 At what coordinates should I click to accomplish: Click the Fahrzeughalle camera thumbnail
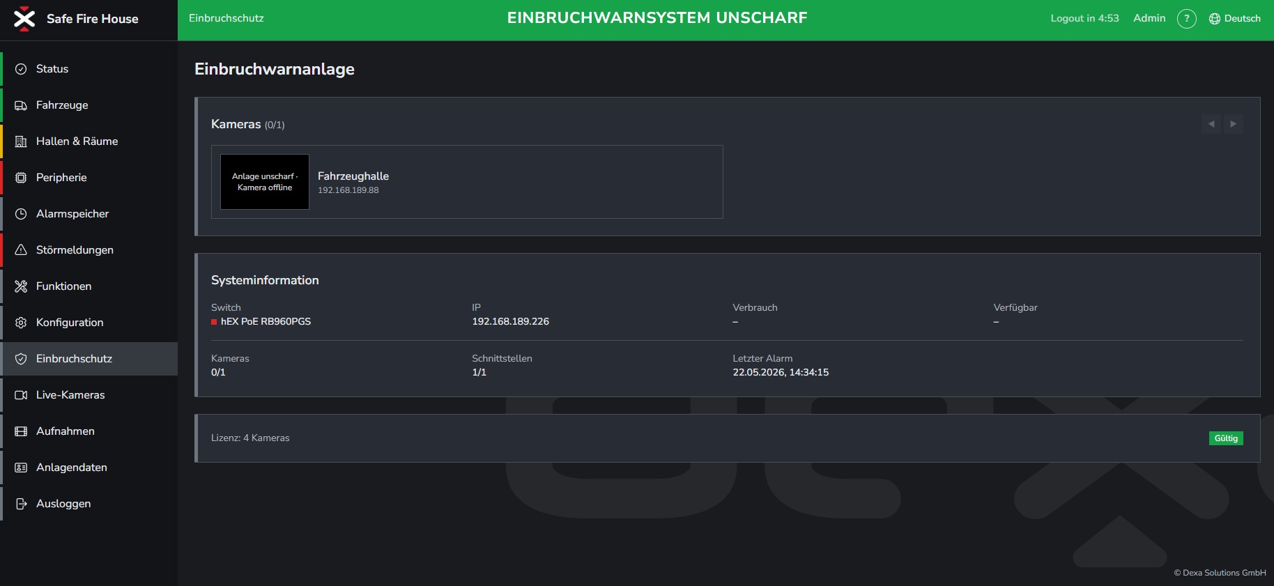coord(265,182)
